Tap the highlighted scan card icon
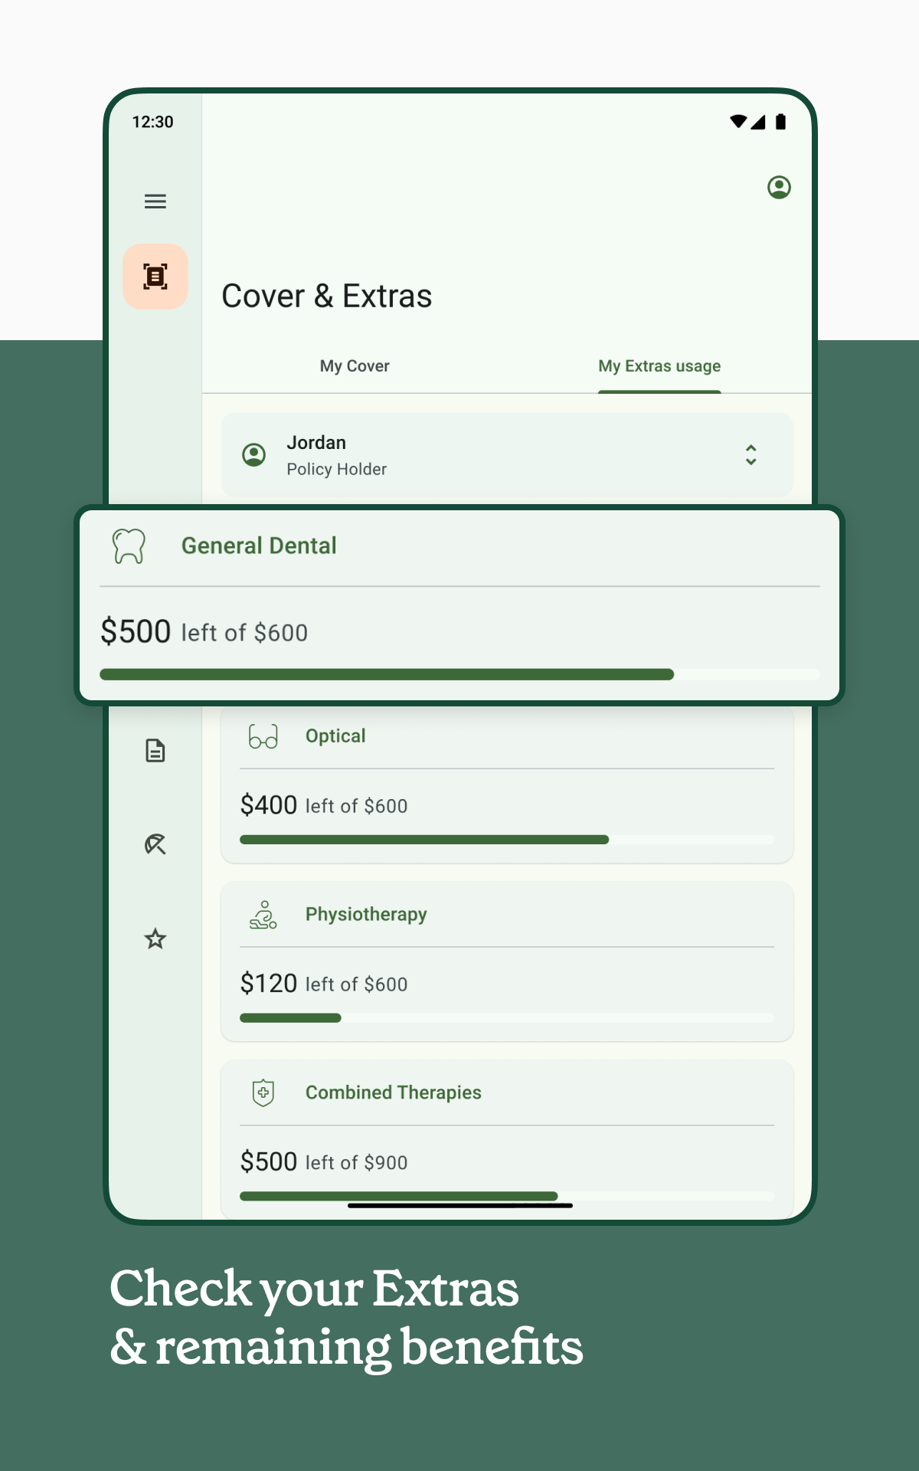The width and height of the screenshot is (919, 1471). (x=155, y=277)
